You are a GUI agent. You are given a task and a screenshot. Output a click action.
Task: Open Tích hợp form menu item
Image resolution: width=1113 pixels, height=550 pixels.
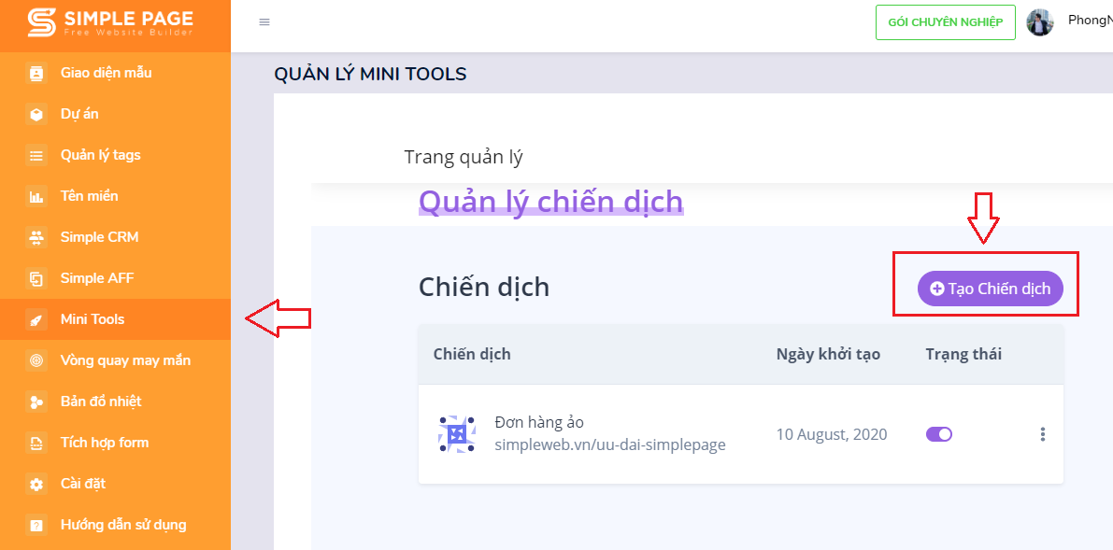tap(115, 443)
